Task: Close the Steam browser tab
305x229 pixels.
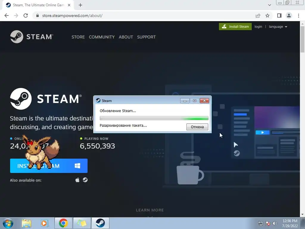Action: 69,5
